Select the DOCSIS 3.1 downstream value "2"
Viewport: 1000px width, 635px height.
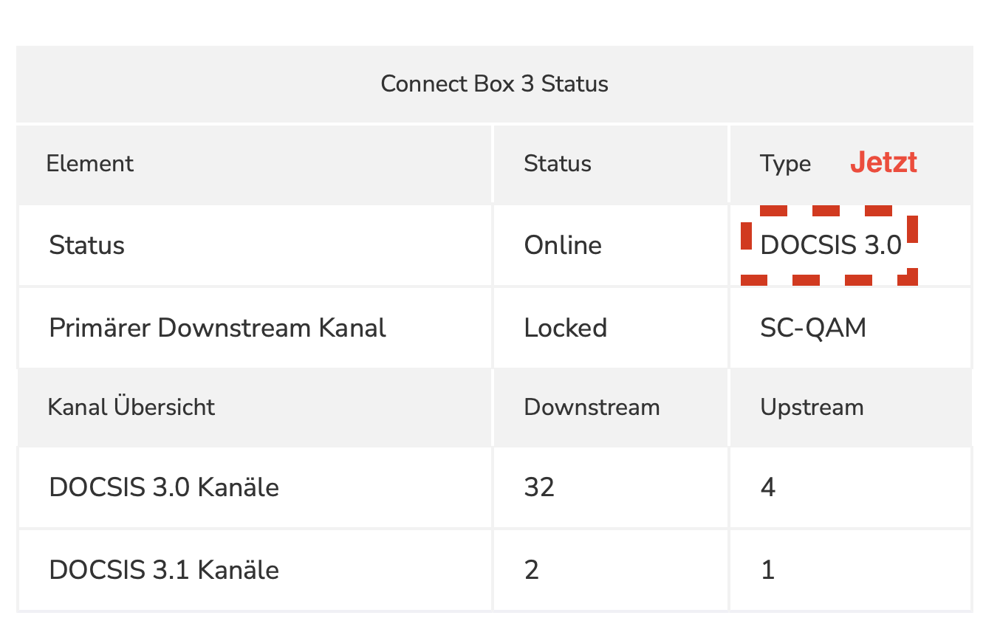tap(532, 570)
